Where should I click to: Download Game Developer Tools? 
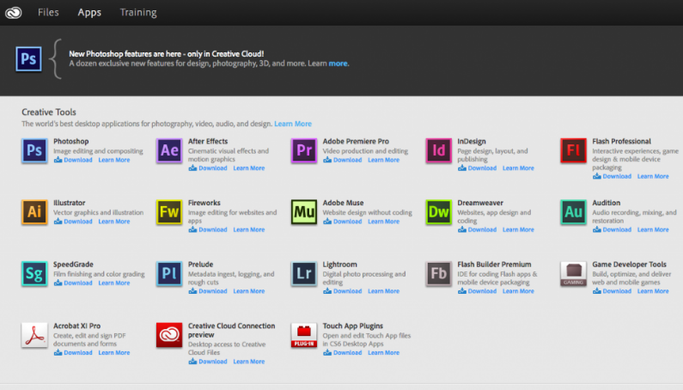pos(612,291)
